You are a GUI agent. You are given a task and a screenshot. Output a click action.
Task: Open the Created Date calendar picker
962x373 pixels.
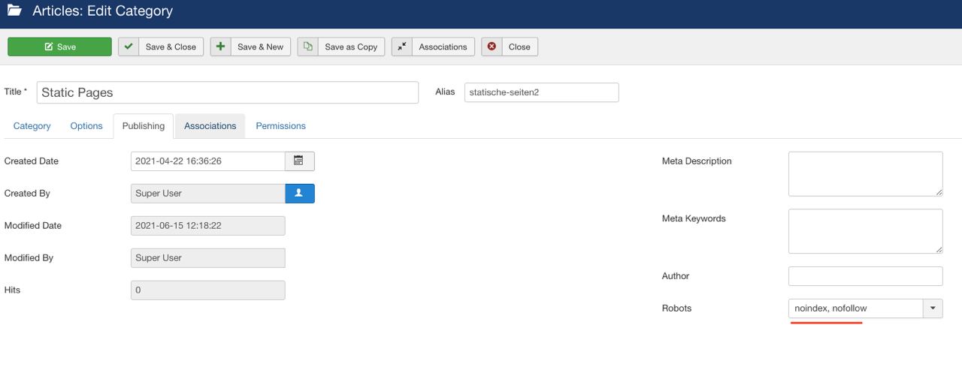[299, 161]
